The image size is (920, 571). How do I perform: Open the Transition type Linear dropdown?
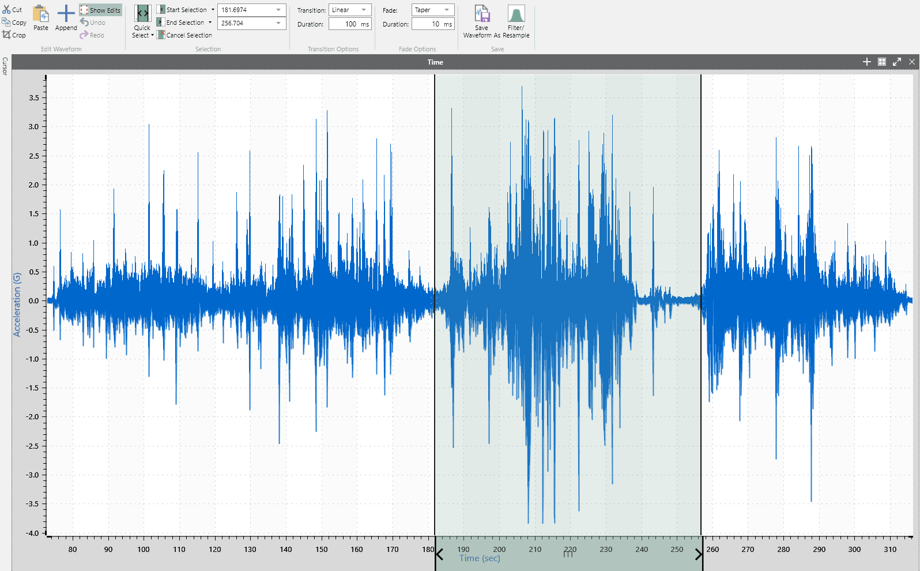click(x=350, y=10)
